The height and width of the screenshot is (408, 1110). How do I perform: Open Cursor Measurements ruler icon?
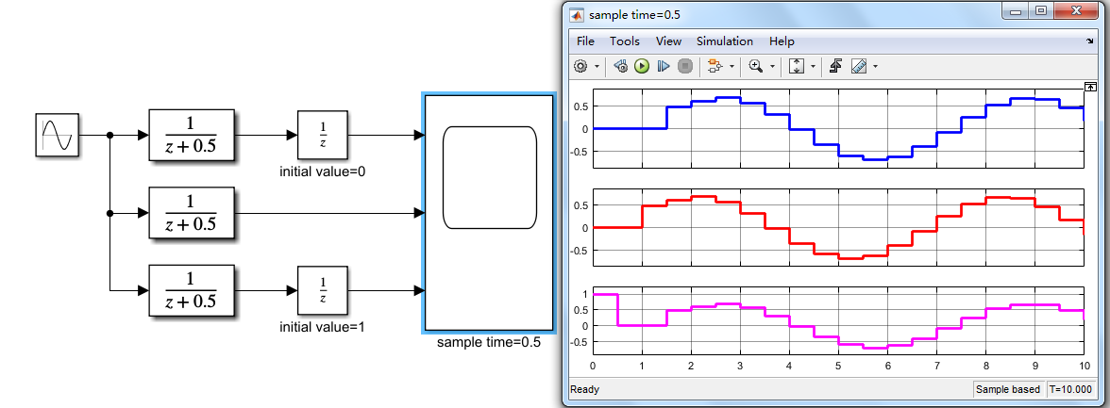(859, 67)
